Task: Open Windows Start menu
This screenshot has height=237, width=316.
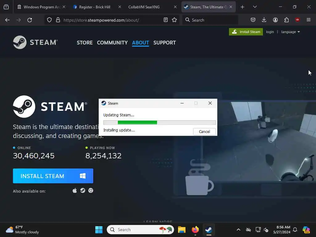Action: (99, 230)
